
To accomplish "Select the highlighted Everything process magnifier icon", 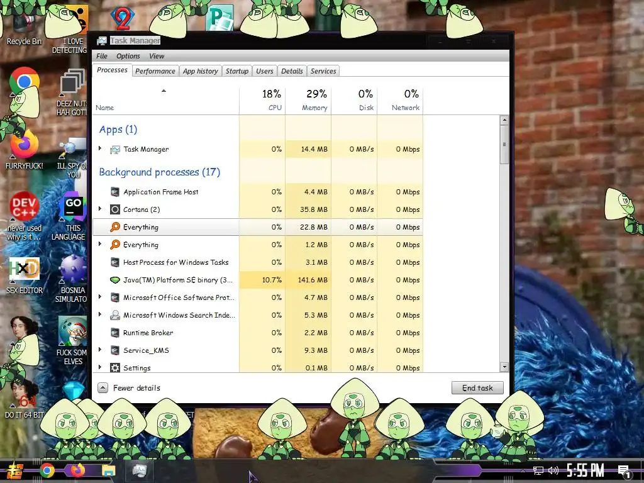I will pos(115,227).
